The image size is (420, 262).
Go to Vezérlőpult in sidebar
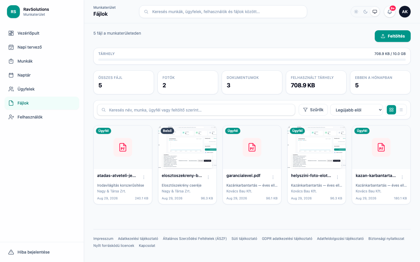(x=42, y=33)
